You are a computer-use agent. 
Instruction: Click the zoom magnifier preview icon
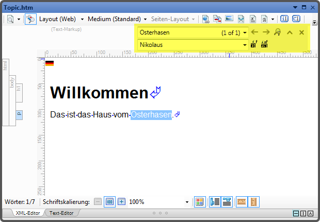10,19
